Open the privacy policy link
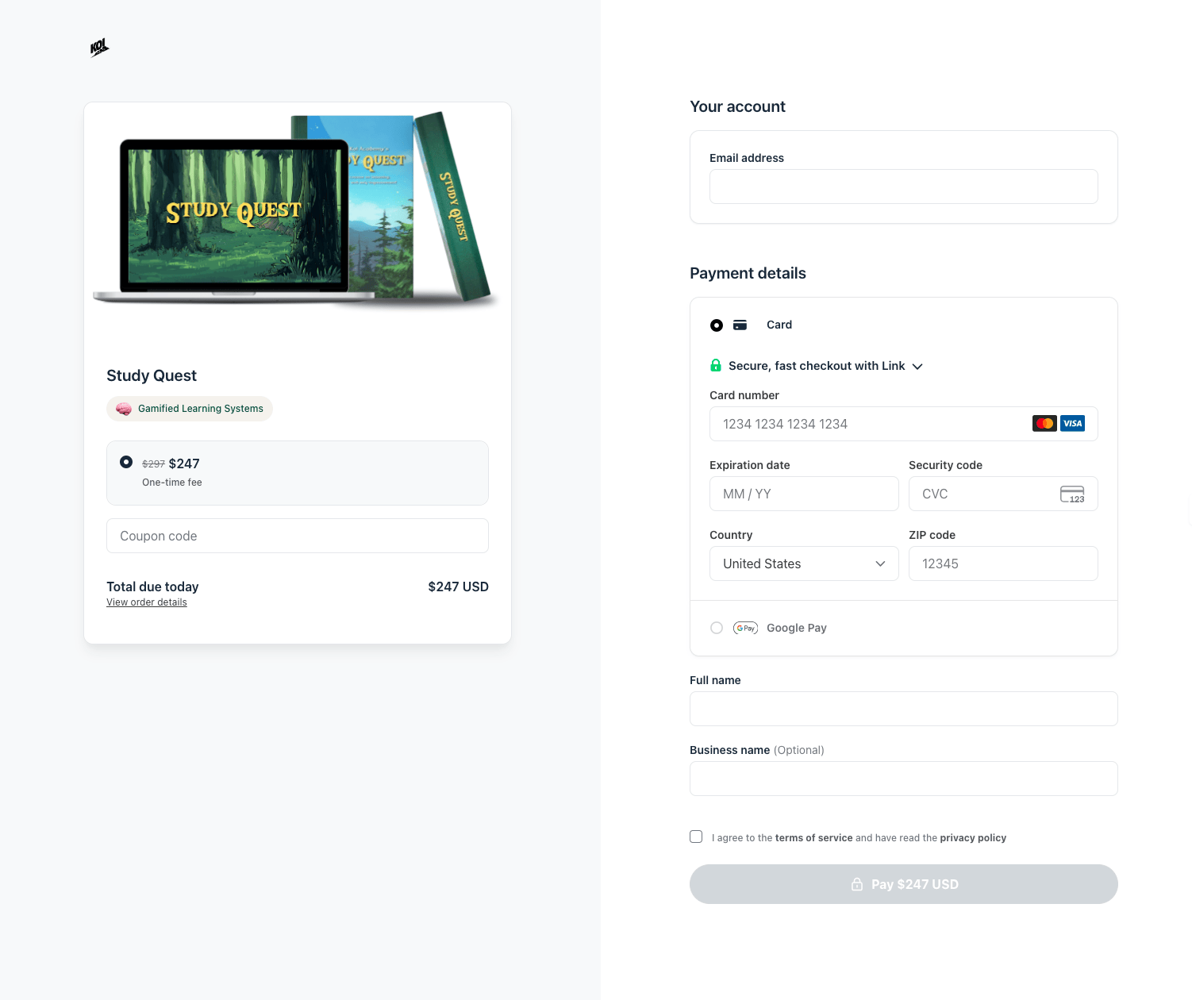 [973, 838]
